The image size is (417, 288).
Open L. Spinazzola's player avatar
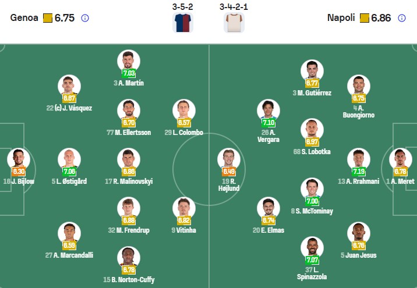point(312,247)
